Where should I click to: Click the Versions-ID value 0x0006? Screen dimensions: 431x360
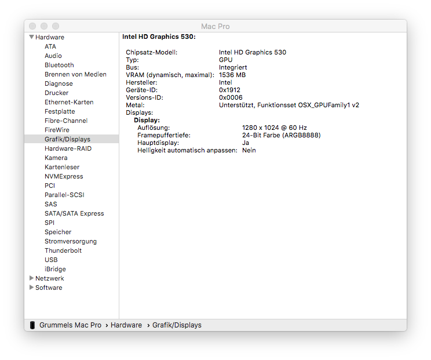click(231, 97)
